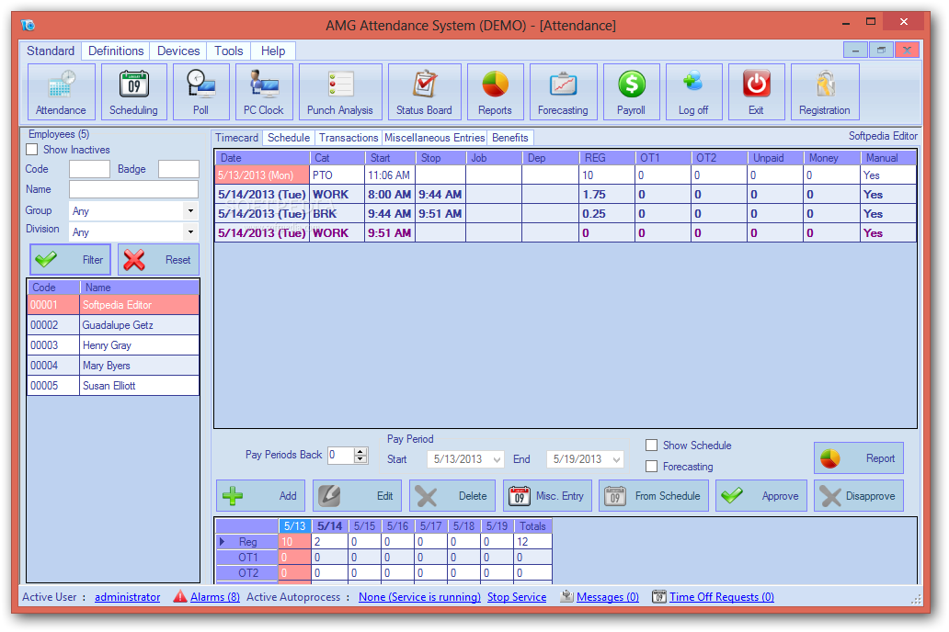Select employee Mary Byers

click(113, 366)
